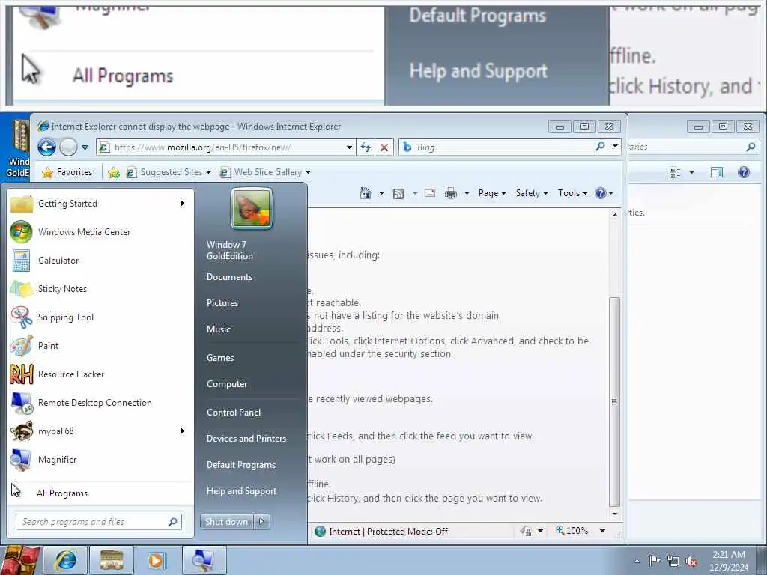Open the Safety menu

tap(532, 193)
